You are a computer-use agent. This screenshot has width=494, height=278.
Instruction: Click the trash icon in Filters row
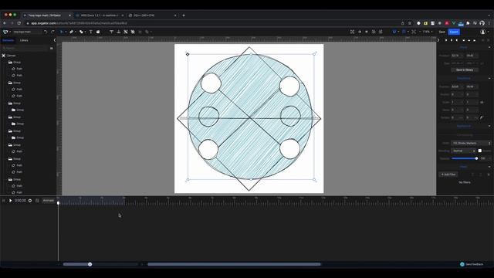point(489,175)
